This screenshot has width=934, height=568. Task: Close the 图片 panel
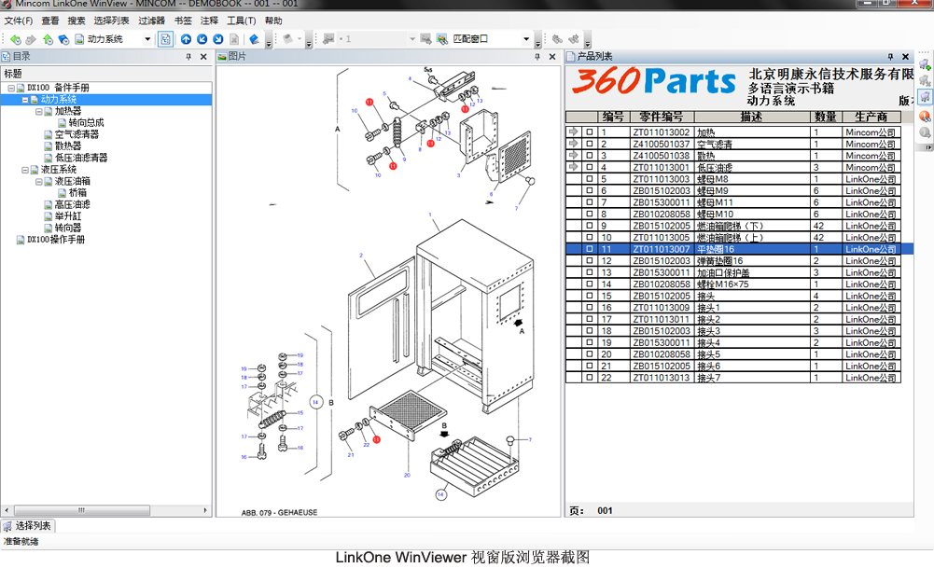pyautogui.click(x=552, y=57)
